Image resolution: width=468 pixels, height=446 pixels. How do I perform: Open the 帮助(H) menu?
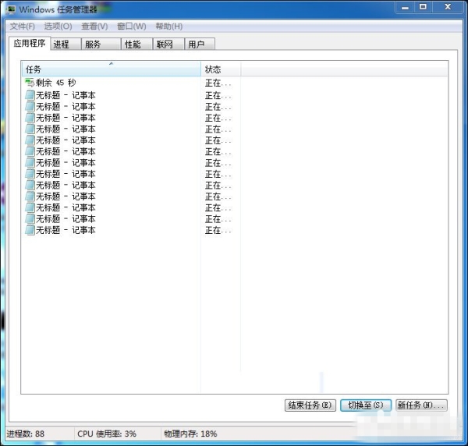(x=168, y=27)
